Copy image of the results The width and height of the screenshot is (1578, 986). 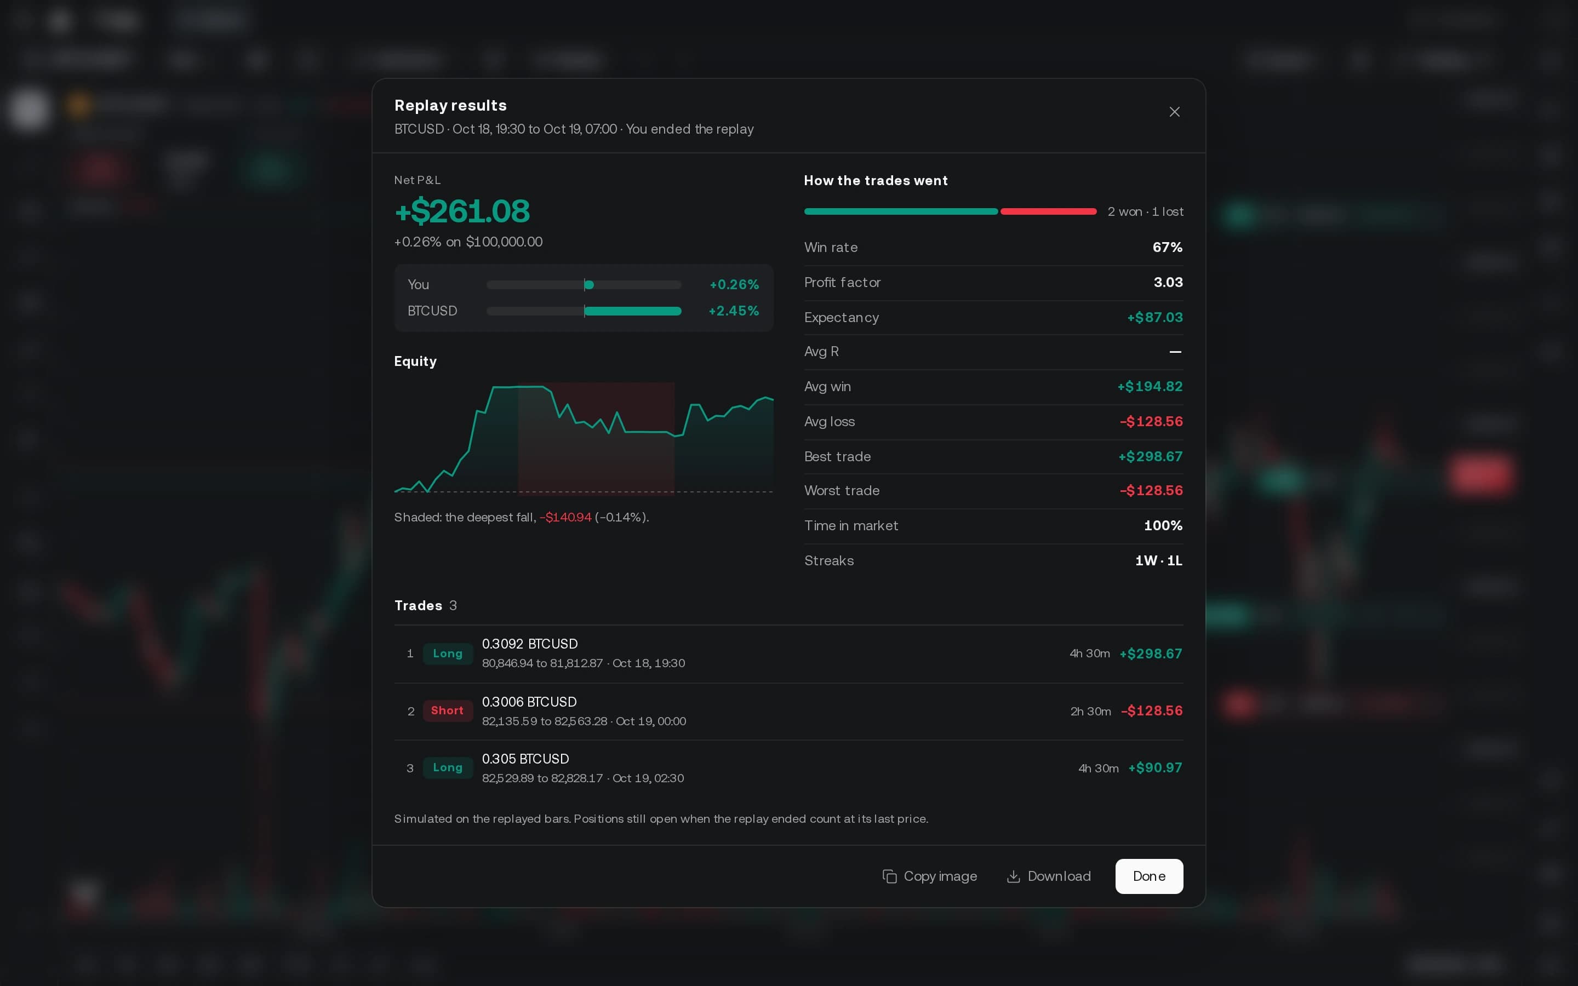coord(929,876)
